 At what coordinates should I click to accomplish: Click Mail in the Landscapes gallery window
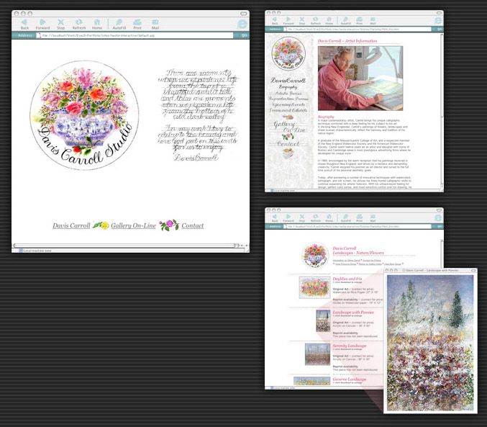373,218
